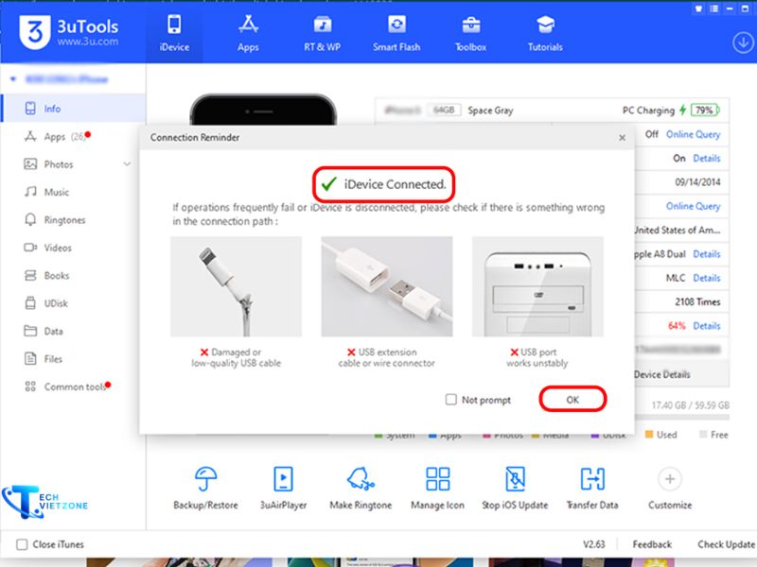The image size is (757, 567).
Task: Click OK in Connection Reminder dialog
Action: (x=572, y=399)
